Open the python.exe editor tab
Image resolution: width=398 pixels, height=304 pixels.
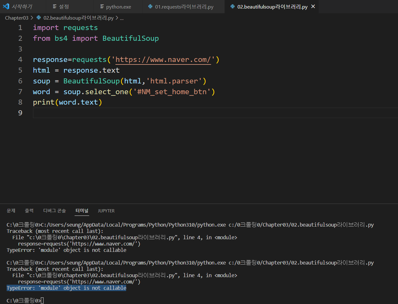(118, 7)
